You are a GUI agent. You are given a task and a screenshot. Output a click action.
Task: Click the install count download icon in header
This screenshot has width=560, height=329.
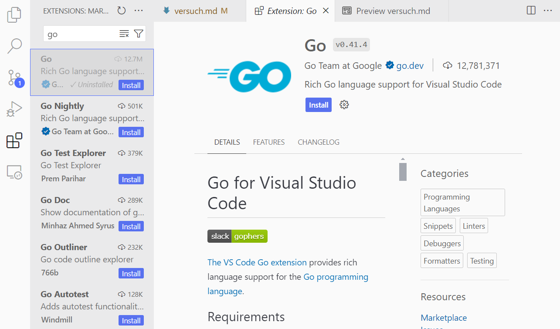448,66
